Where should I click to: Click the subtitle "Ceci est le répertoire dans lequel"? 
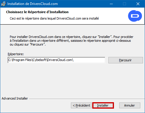pos(33,18)
